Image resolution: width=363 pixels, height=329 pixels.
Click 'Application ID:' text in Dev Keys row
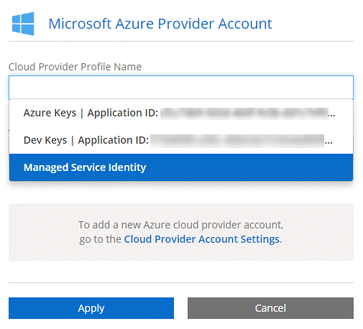[x=114, y=140]
